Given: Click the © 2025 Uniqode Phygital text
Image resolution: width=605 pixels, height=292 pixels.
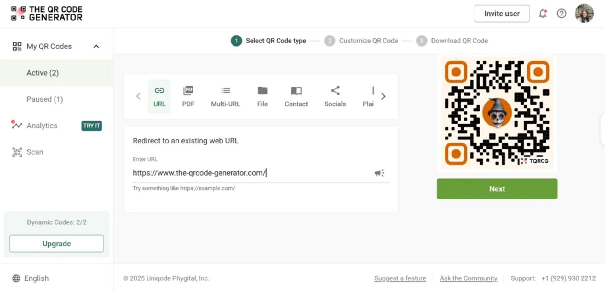Looking at the screenshot, I should [166, 278].
